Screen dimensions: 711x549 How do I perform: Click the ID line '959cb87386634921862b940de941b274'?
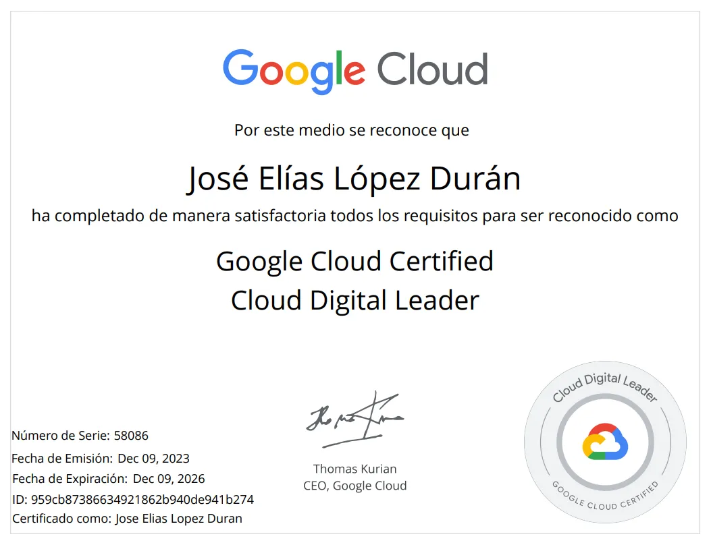(x=133, y=500)
